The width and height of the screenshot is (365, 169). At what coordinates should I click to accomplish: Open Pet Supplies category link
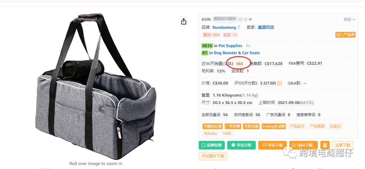[x=230, y=46]
